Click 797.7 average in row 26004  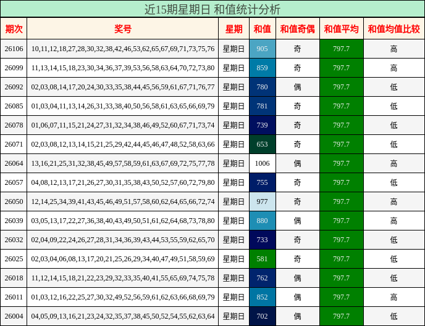pos(342,316)
